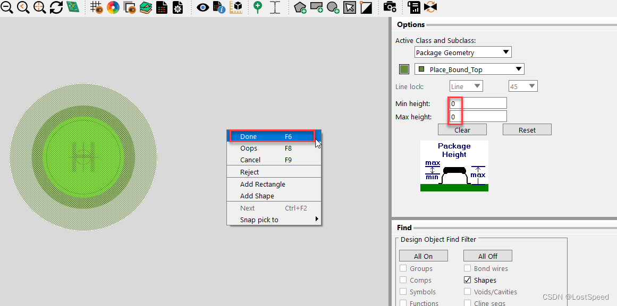Click the All On button
The width and height of the screenshot is (617, 306).
424,256
